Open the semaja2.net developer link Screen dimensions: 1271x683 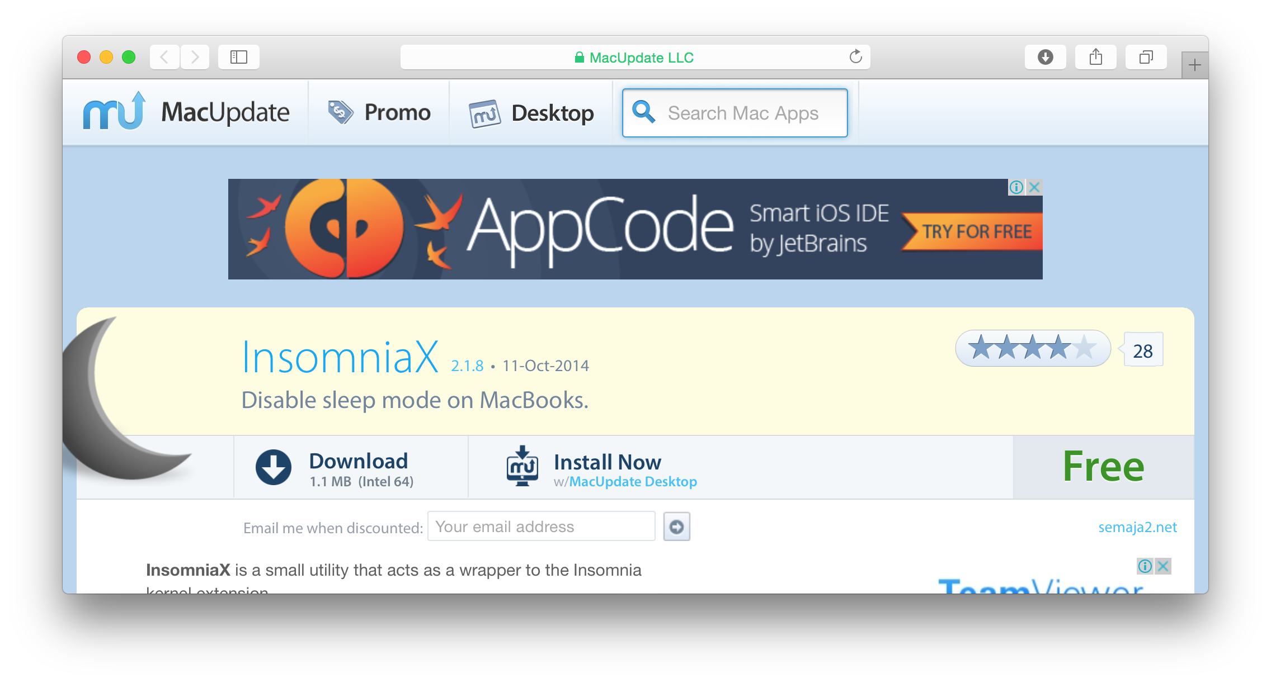point(1137,527)
